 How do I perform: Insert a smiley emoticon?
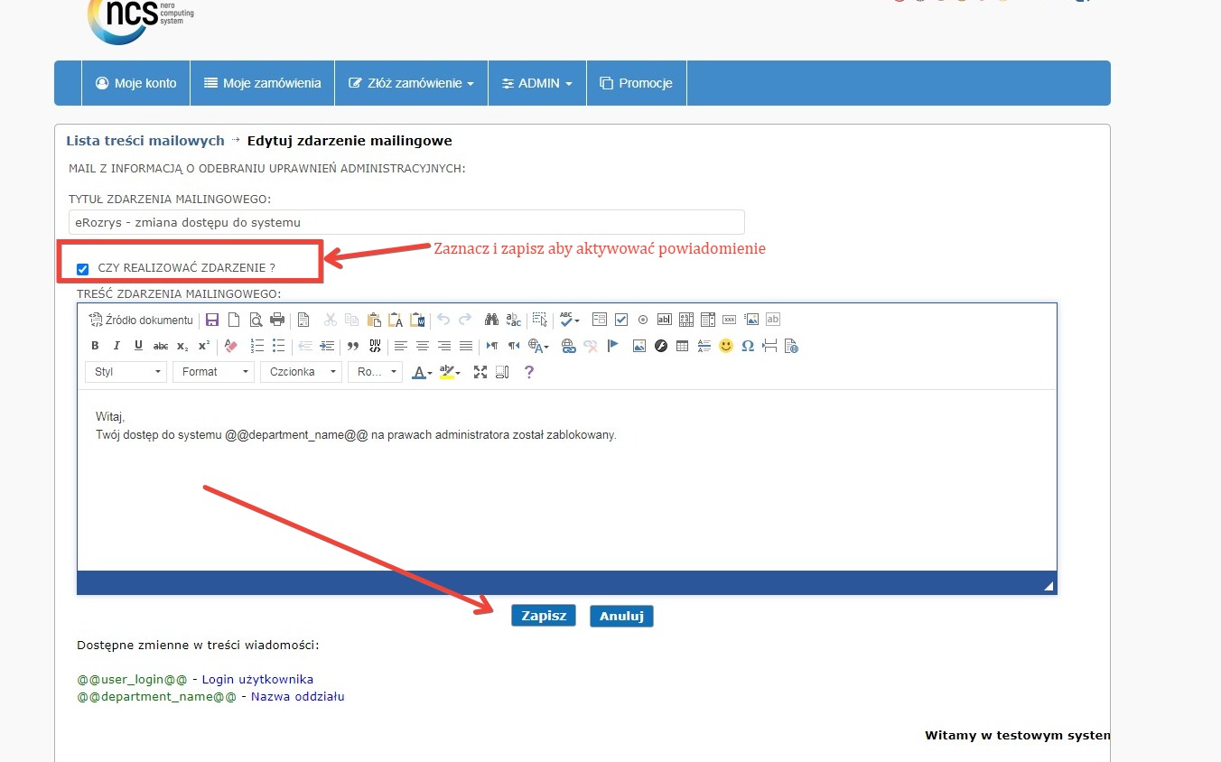[x=726, y=346]
